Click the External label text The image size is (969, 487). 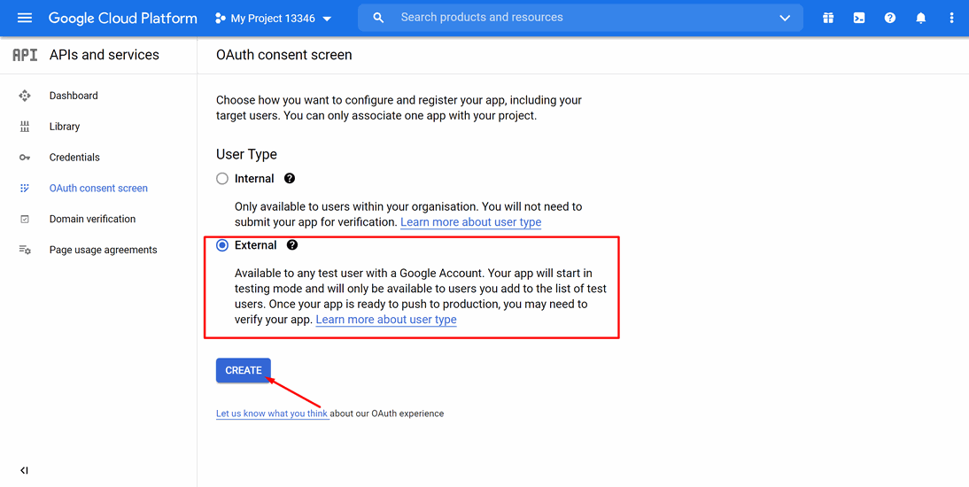click(256, 245)
